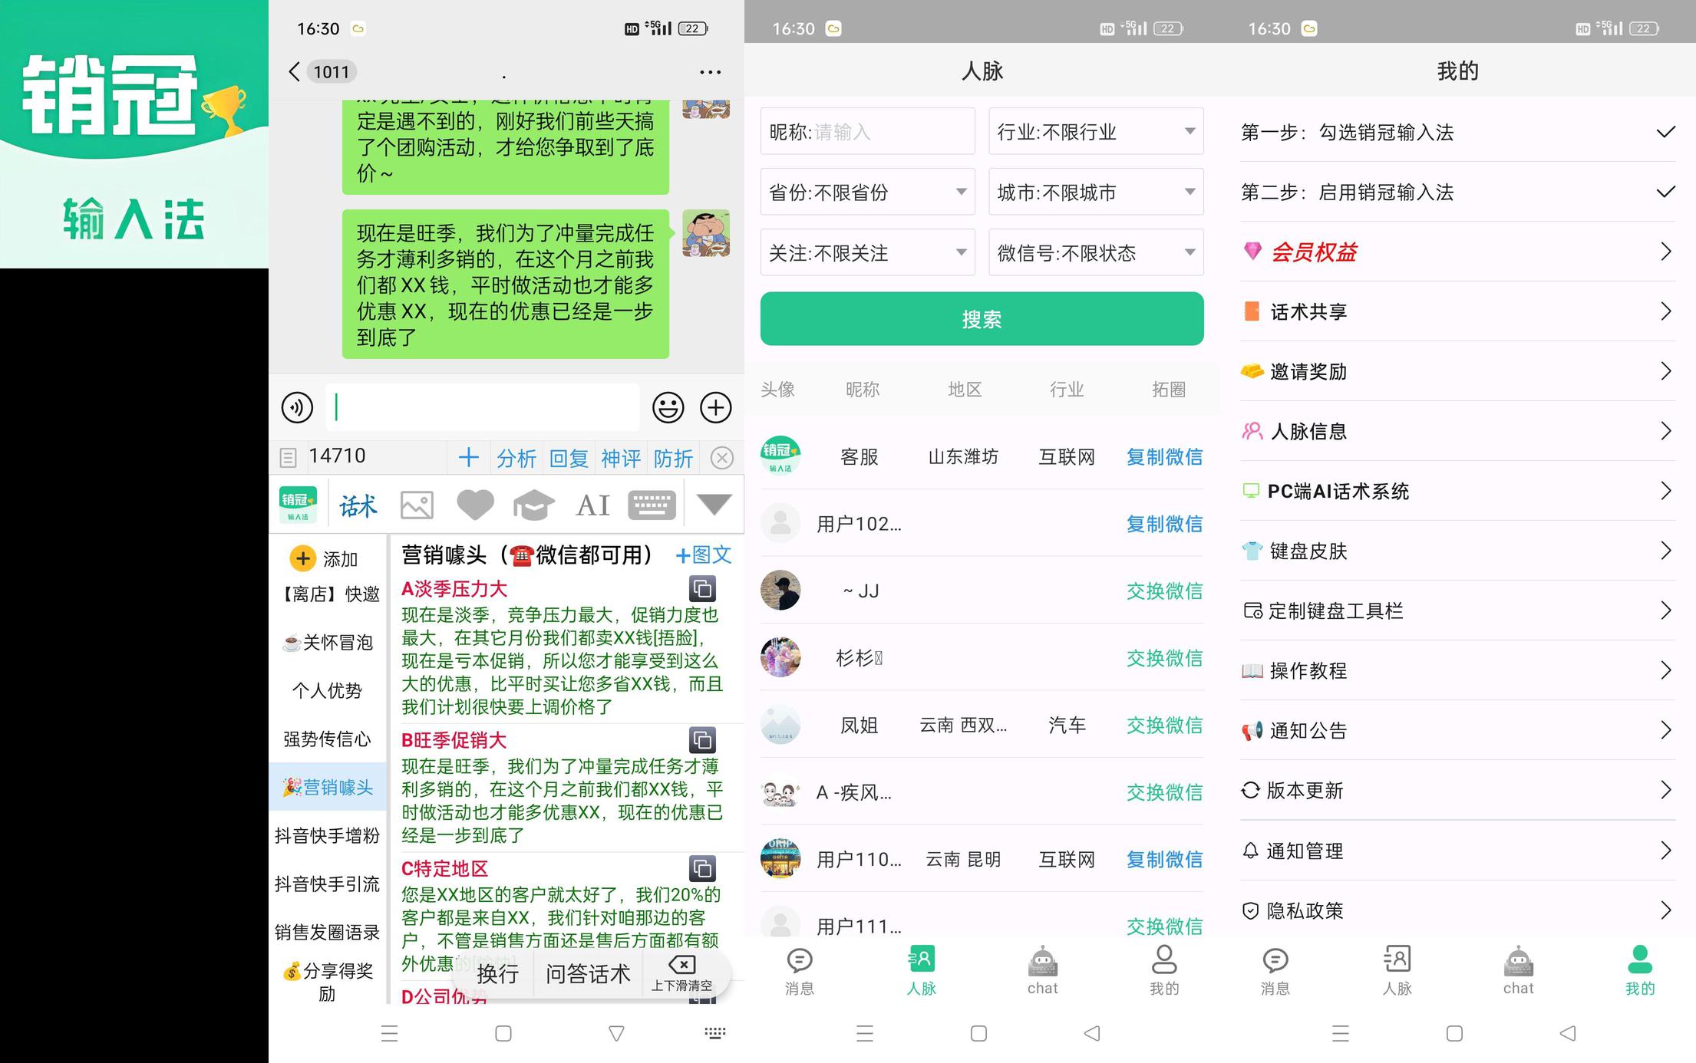Open the 微信号:不限状态 dropdown
The height and width of the screenshot is (1063, 1696).
1096,252
